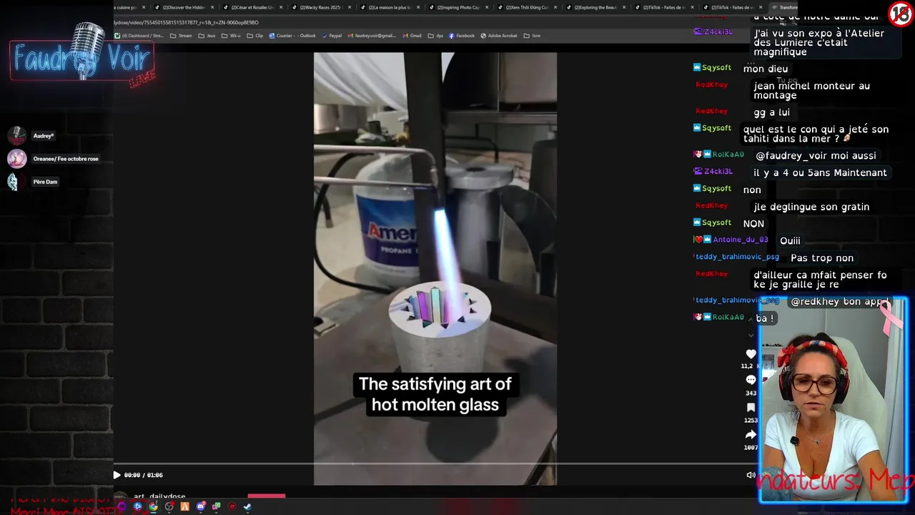Mute the video with the speaker icon

pos(751,475)
